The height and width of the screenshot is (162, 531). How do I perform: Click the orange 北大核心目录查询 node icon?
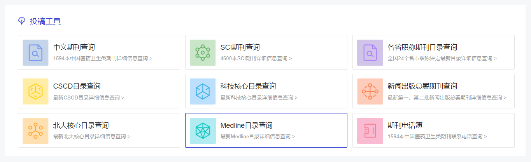tap(35, 131)
